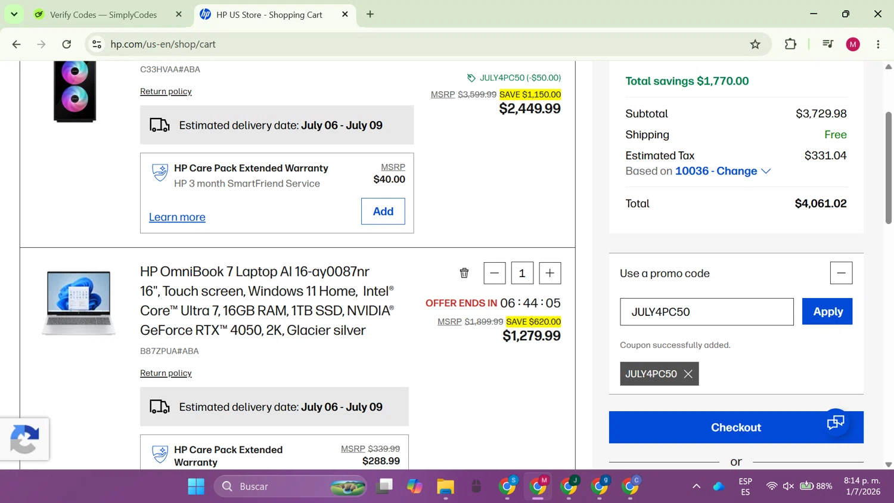Select the delivery truck icon for laptop
894x503 pixels.
pyautogui.click(x=159, y=407)
